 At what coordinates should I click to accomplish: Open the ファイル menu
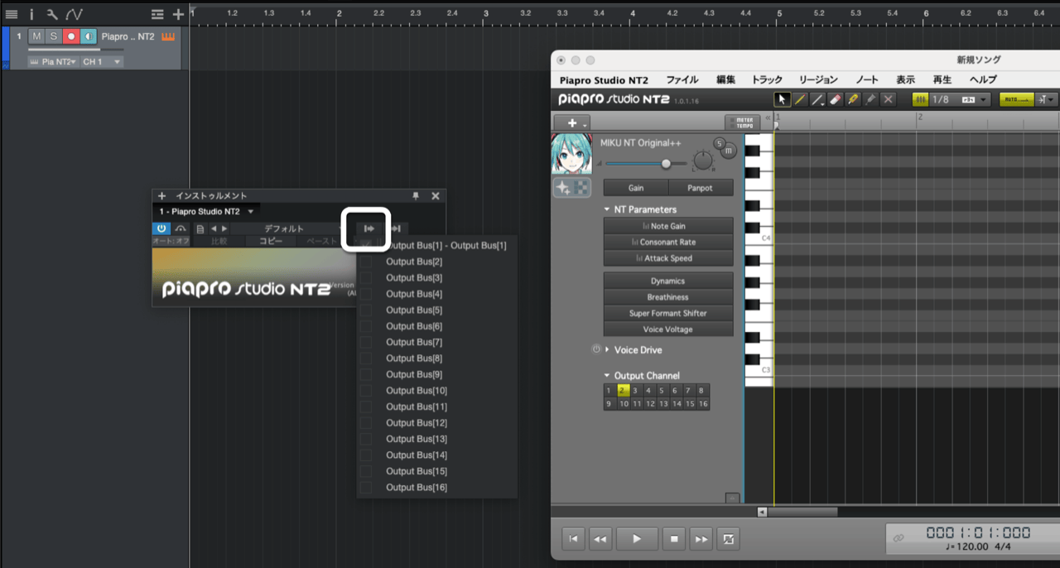(682, 79)
